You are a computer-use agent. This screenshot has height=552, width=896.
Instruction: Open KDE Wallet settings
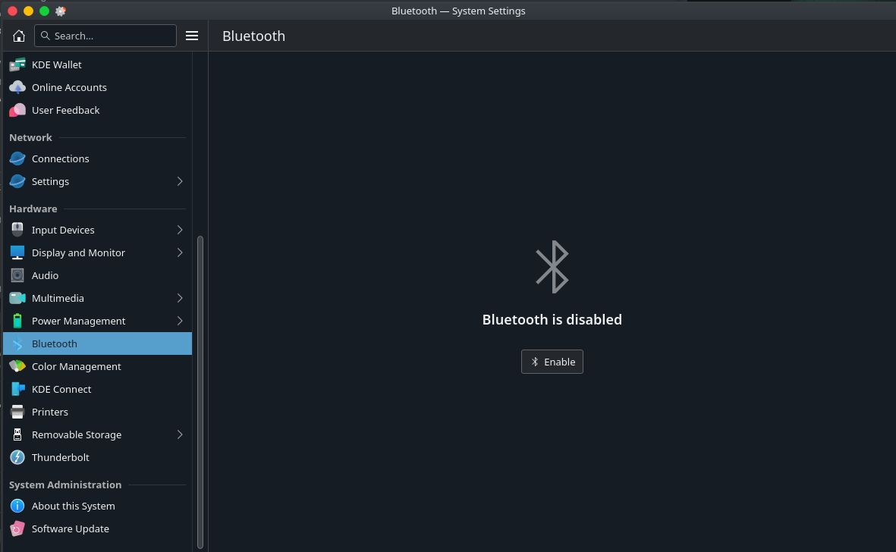click(98, 64)
